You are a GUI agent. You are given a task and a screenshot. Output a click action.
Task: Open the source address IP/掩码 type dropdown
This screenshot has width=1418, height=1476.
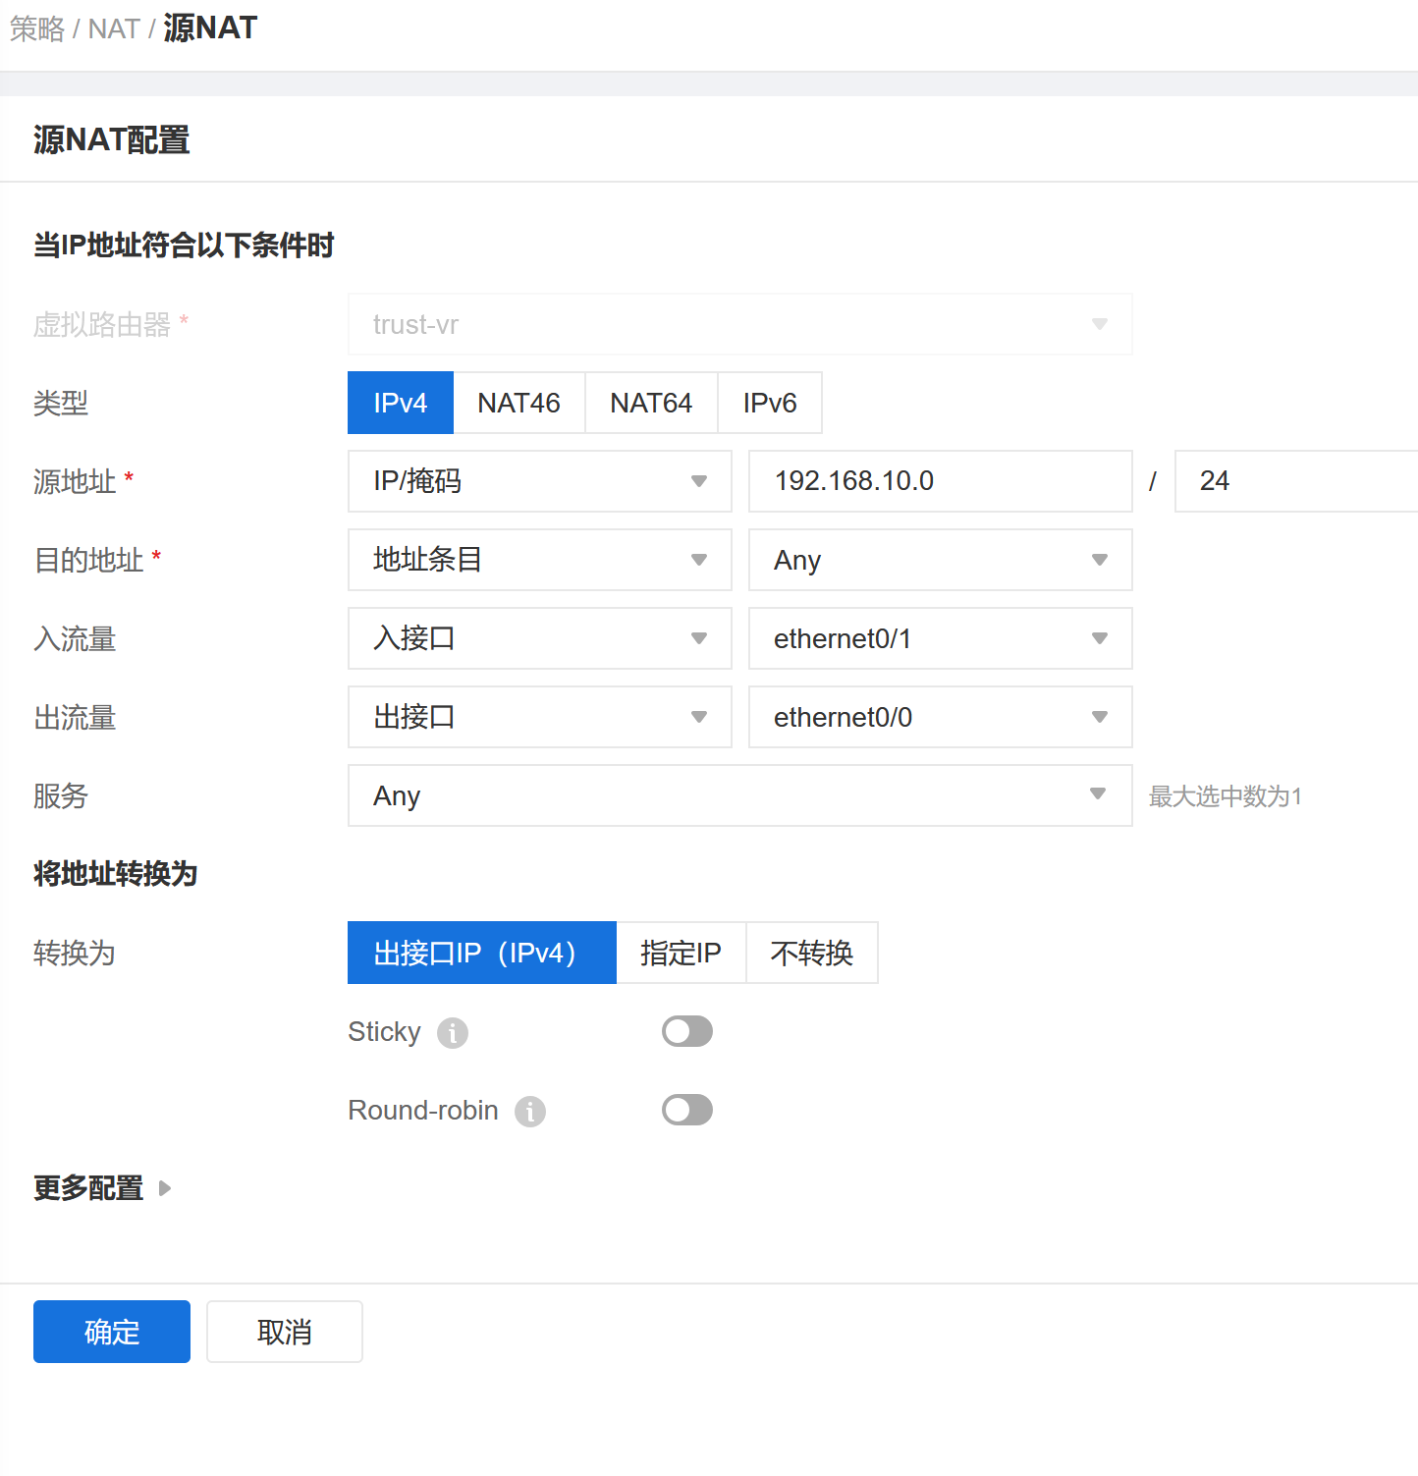coord(540,481)
